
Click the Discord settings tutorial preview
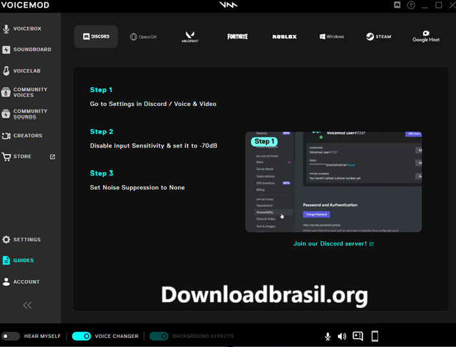tap(333, 182)
